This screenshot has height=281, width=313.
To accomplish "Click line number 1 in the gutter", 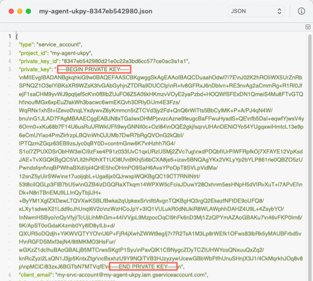I will coord(10,36).
